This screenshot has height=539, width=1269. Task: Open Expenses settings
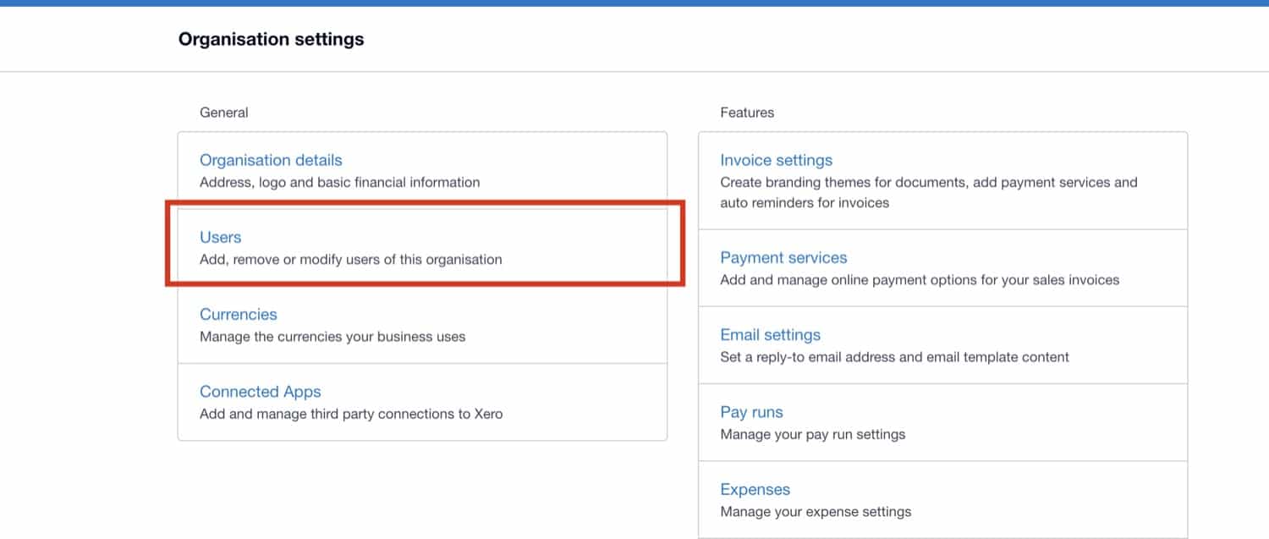pyautogui.click(x=755, y=489)
